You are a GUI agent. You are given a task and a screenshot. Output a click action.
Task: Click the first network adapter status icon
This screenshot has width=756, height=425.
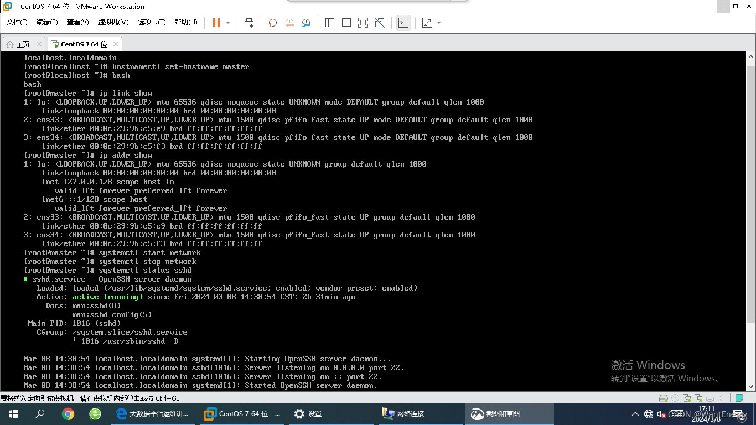point(687,398)
